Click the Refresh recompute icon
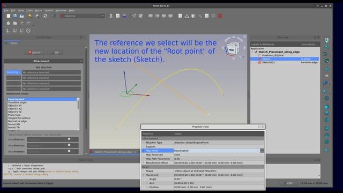The image size is (343, 193). 45,16
